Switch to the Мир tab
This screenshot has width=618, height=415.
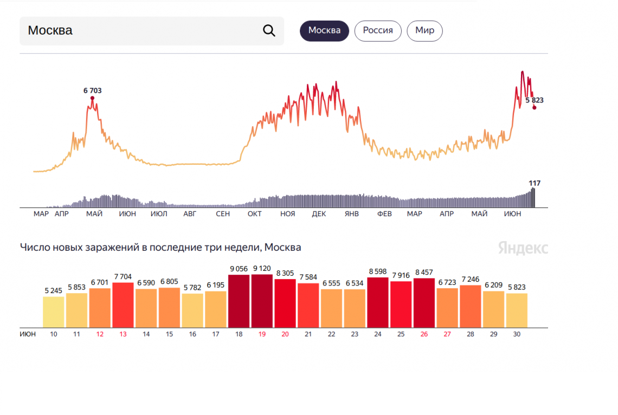424,31
